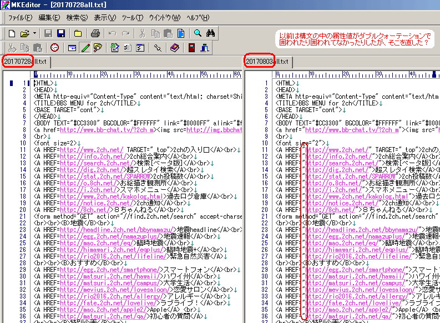Click the www.2ch.net link on left line 11
Viewport: 440px width, 323px height.
tap(92, 150)
